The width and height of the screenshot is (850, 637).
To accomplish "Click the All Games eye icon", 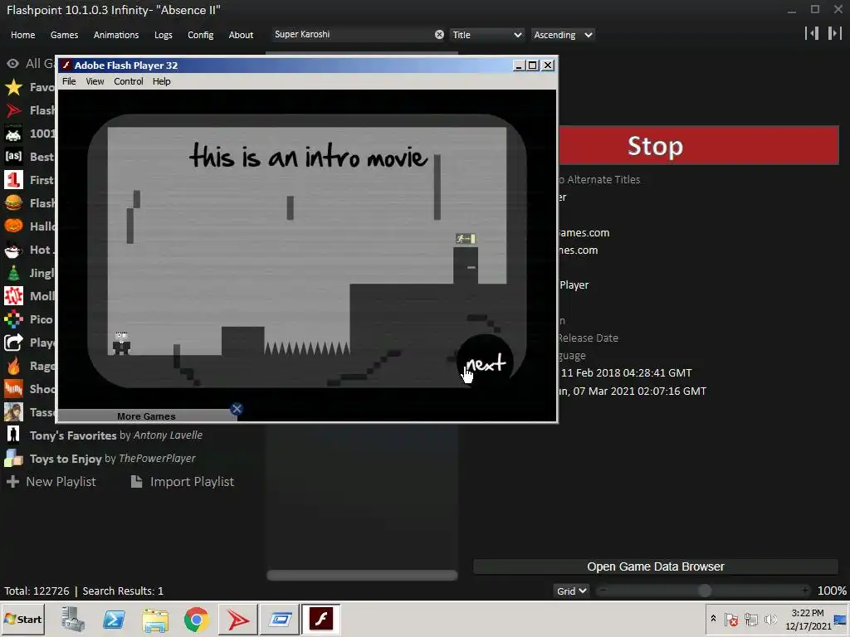I will click(x=12, y=63).
